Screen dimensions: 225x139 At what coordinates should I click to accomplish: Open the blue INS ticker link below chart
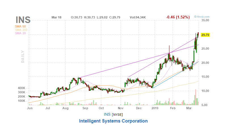point(107,114)
